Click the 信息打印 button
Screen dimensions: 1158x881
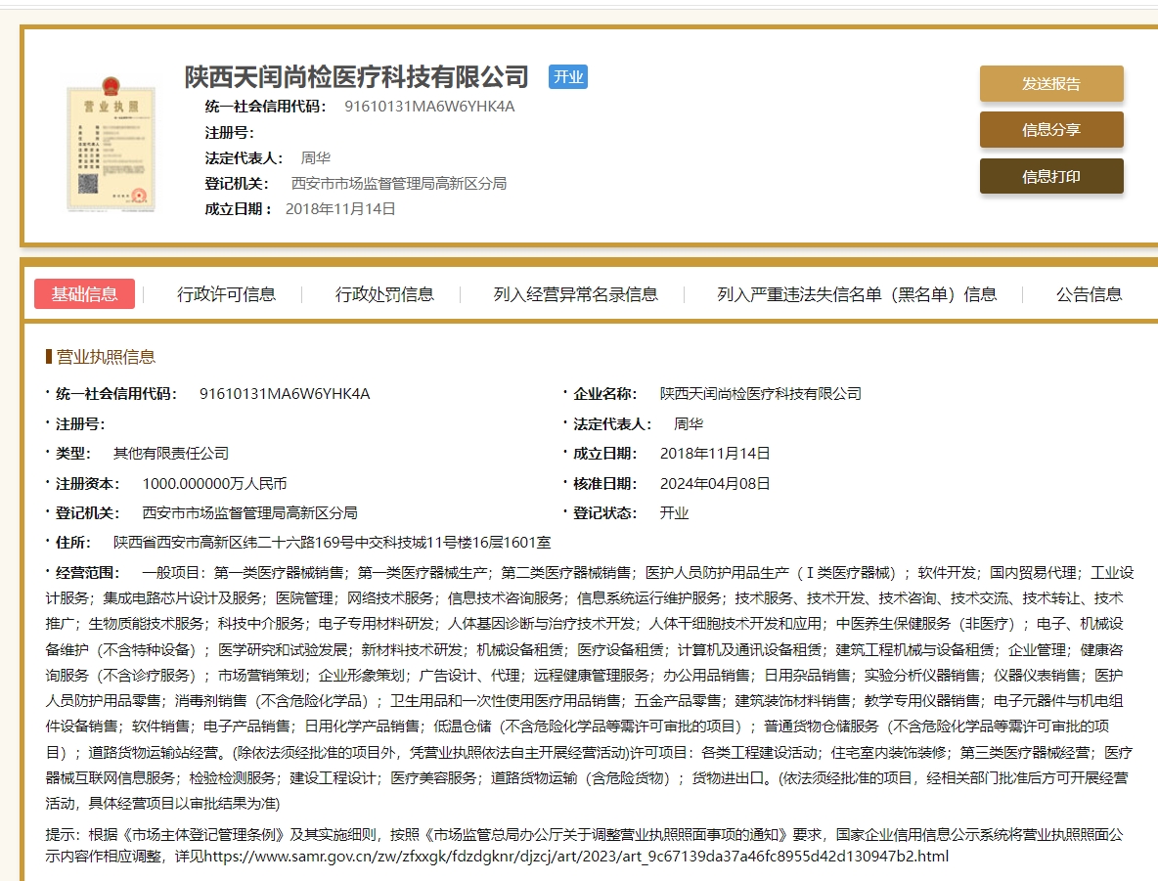1051,177
